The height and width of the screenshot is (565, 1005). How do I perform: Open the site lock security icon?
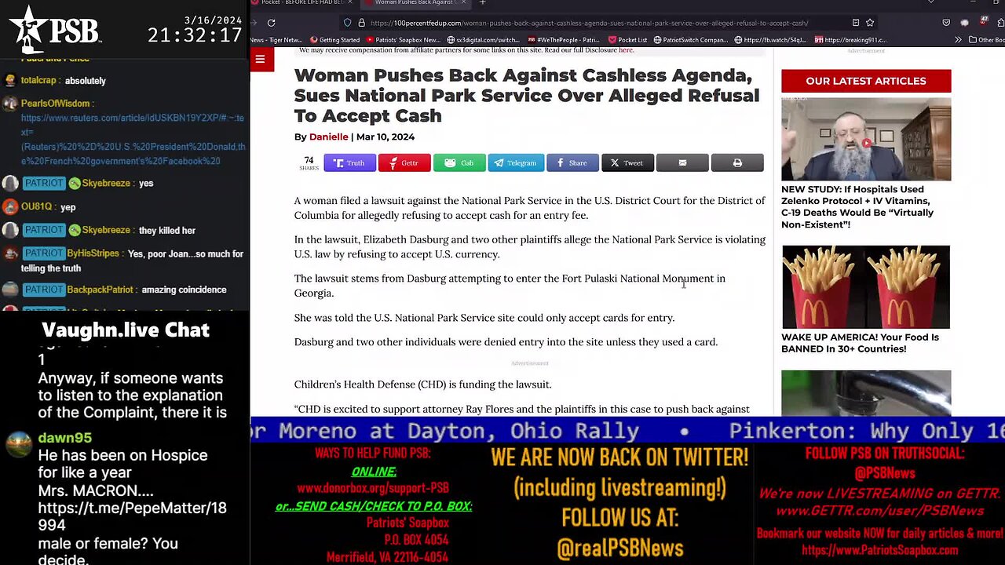(361, 23)
